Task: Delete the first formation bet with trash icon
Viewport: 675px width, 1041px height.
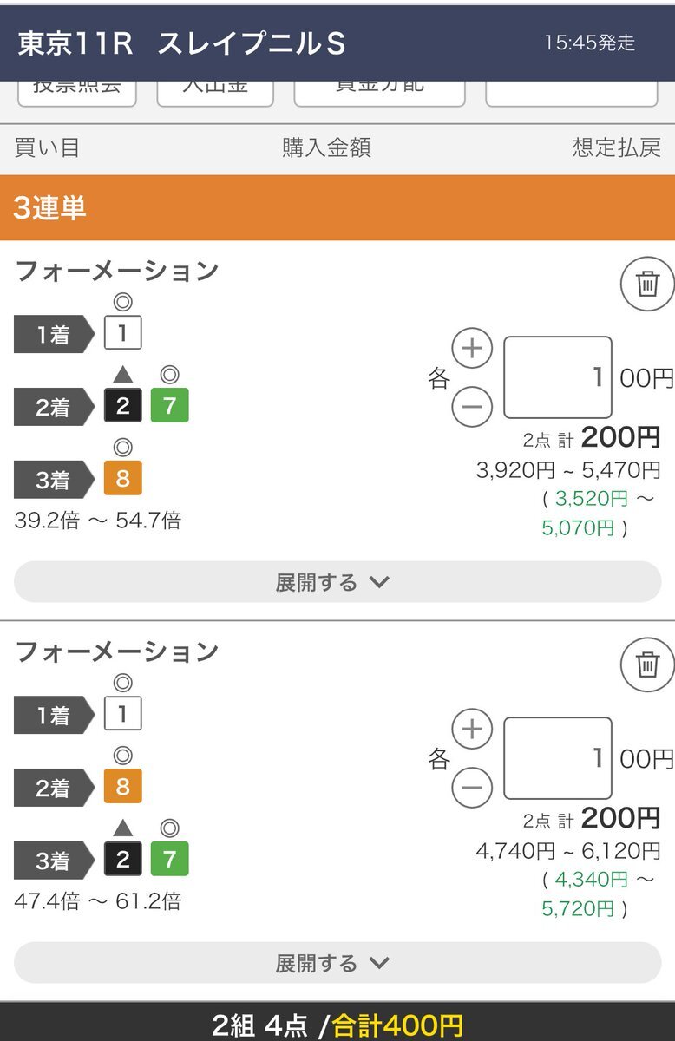Action: pyautogui.click(x=648, y=284)
